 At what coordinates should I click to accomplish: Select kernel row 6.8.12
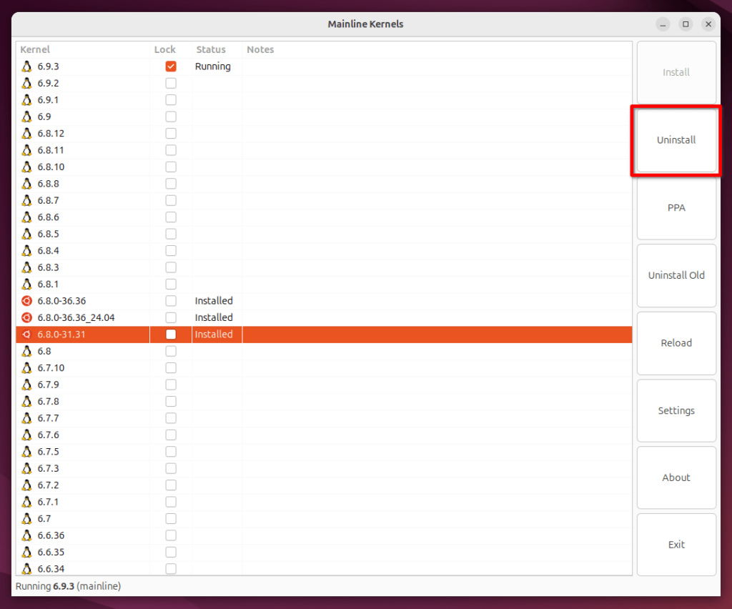click(x=324, y=134)
